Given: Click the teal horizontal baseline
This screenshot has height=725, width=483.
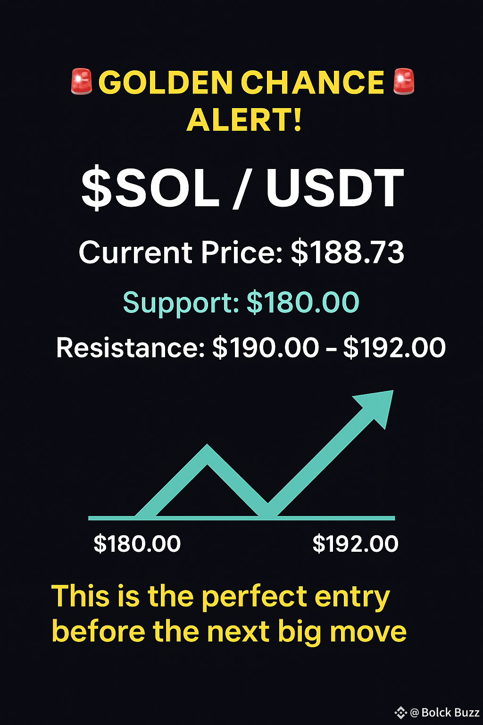Looking at the screenshot, I should pos(241,518).
